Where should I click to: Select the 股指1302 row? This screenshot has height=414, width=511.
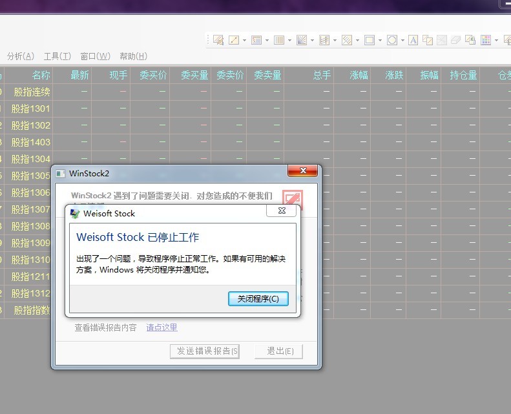(30, 125)
